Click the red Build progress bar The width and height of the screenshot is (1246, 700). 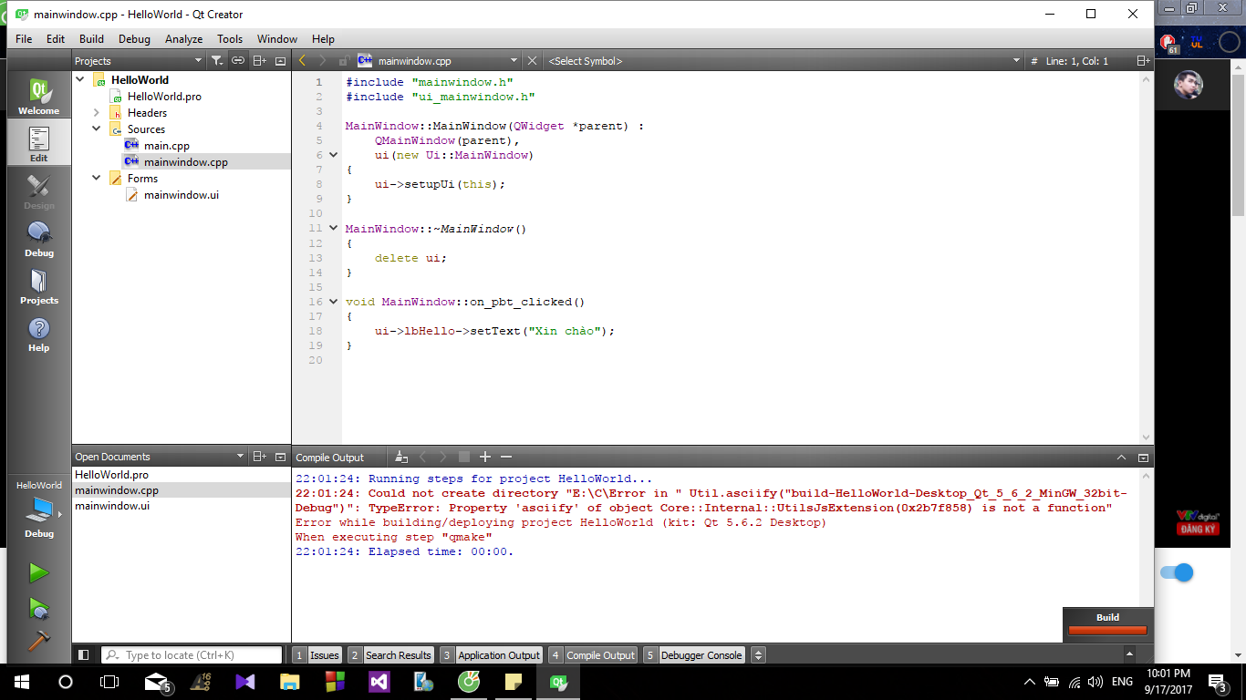(1107, 630)
